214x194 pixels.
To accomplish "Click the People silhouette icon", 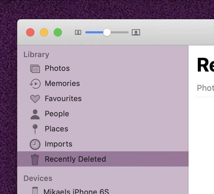I will [35, 114].
